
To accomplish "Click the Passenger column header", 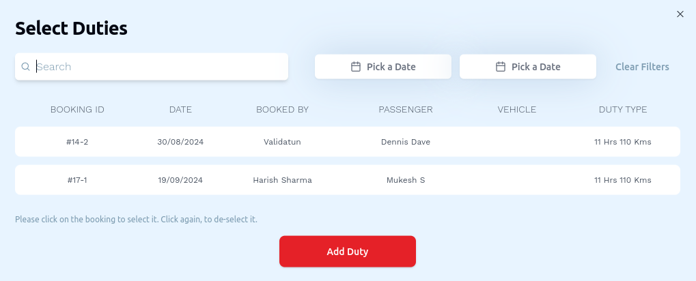I will [x=406, y=109].
